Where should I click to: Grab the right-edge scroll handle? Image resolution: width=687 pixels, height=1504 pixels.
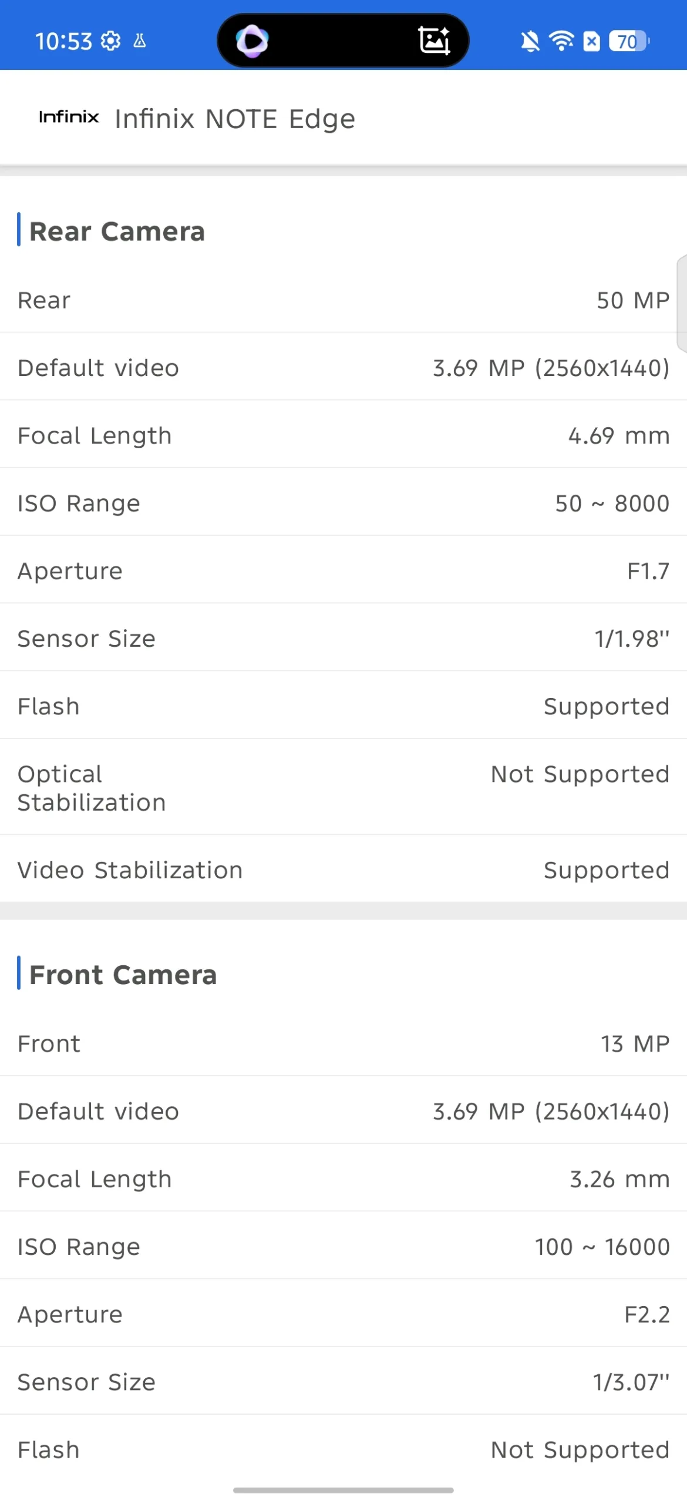(681, 303)
